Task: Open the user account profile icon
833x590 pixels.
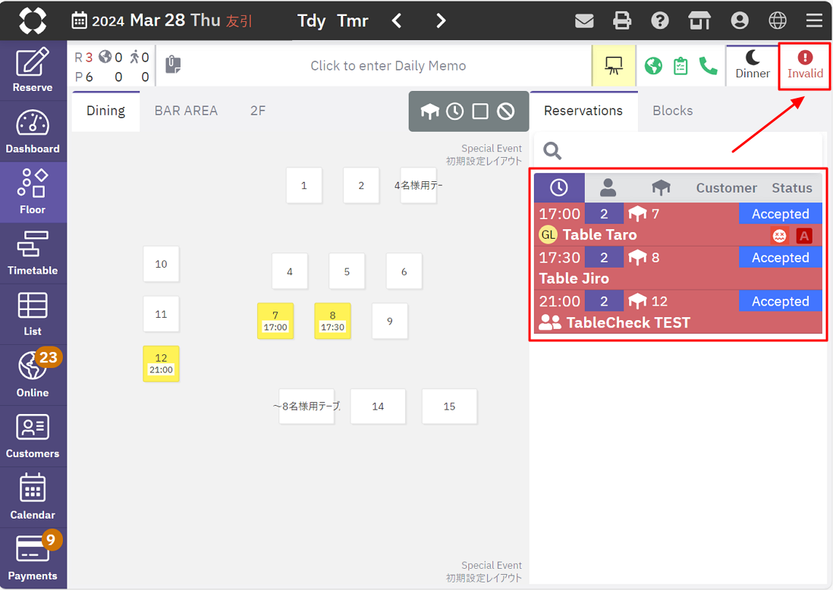Action: (x=739, y=20)
